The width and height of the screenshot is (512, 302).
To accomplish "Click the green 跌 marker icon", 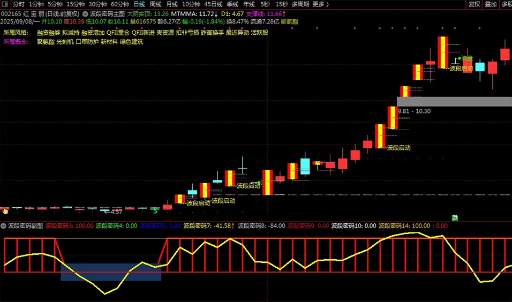I will (455, 217).
